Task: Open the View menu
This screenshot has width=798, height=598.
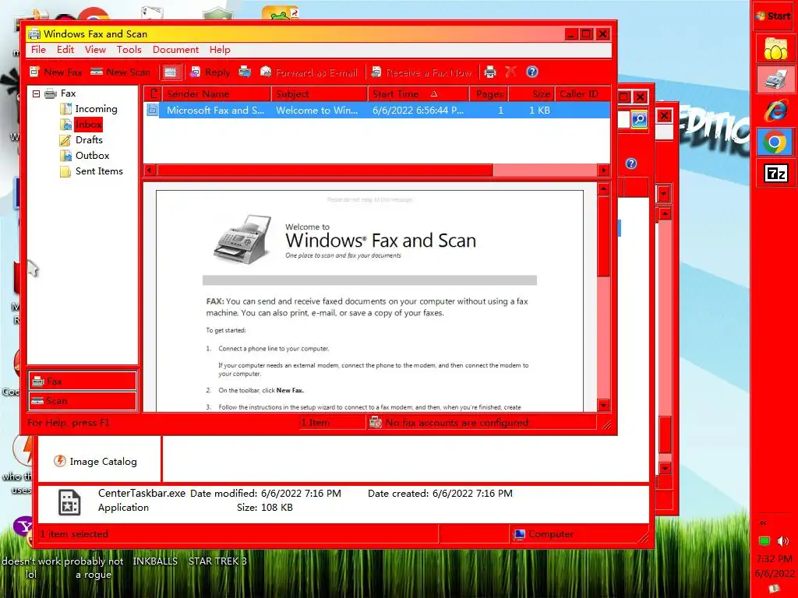Action: coord(95,49)
